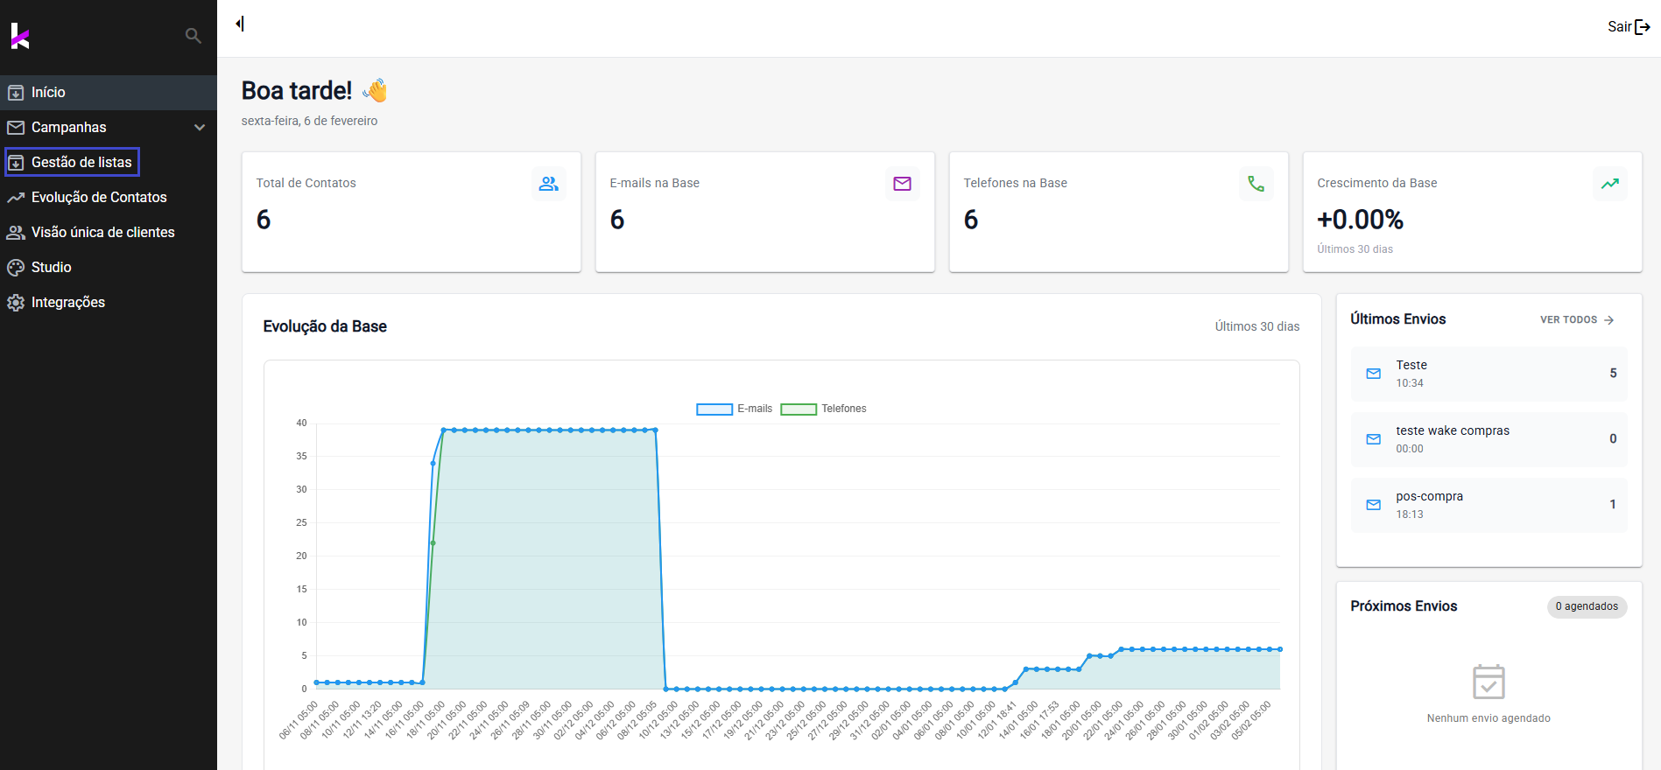Screen dimensions: 1661x770
Task: Open the Integrações menu item
Action: tap(67, 303)
